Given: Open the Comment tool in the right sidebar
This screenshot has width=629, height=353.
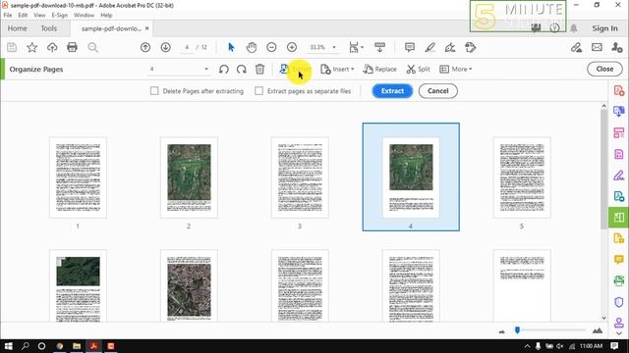Looking at the screenshot, I should 618,260.
